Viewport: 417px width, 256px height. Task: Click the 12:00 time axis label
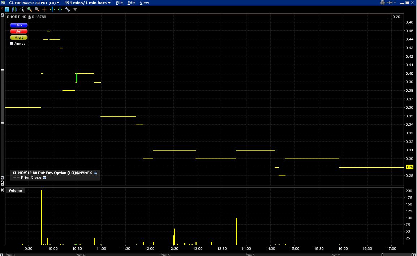(150, 248)
